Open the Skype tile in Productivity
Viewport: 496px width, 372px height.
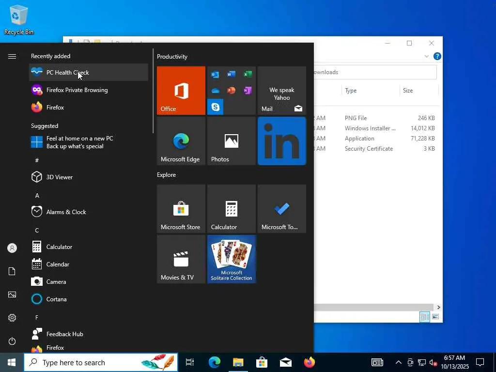[x=216, y=107]
